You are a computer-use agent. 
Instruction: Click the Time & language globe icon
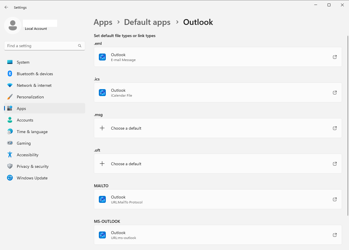[10, 132]
